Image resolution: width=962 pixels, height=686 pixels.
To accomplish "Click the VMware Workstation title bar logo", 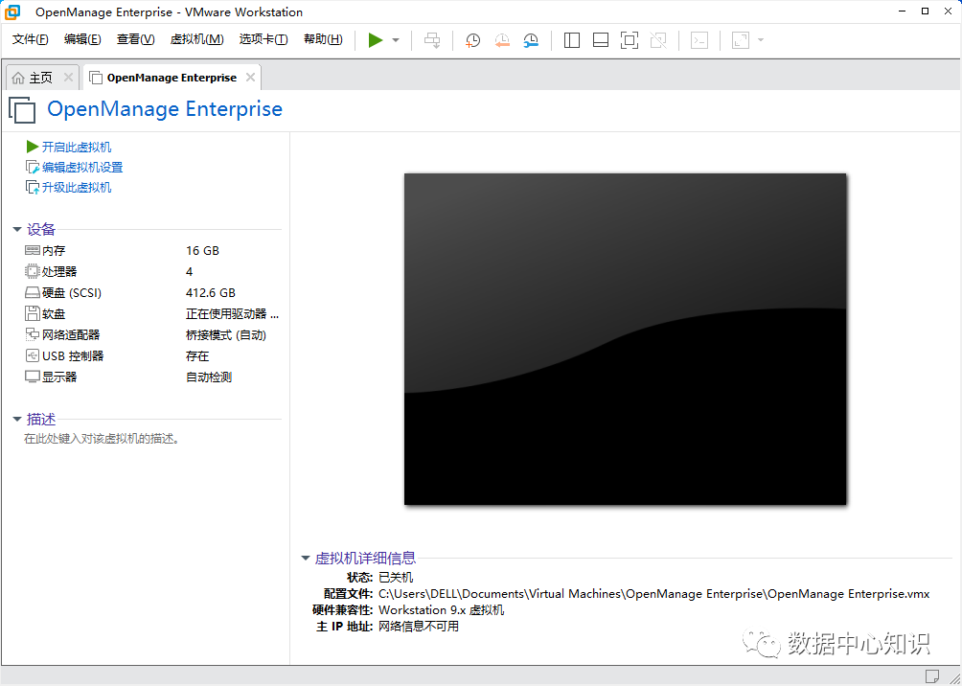I will 11,11.
